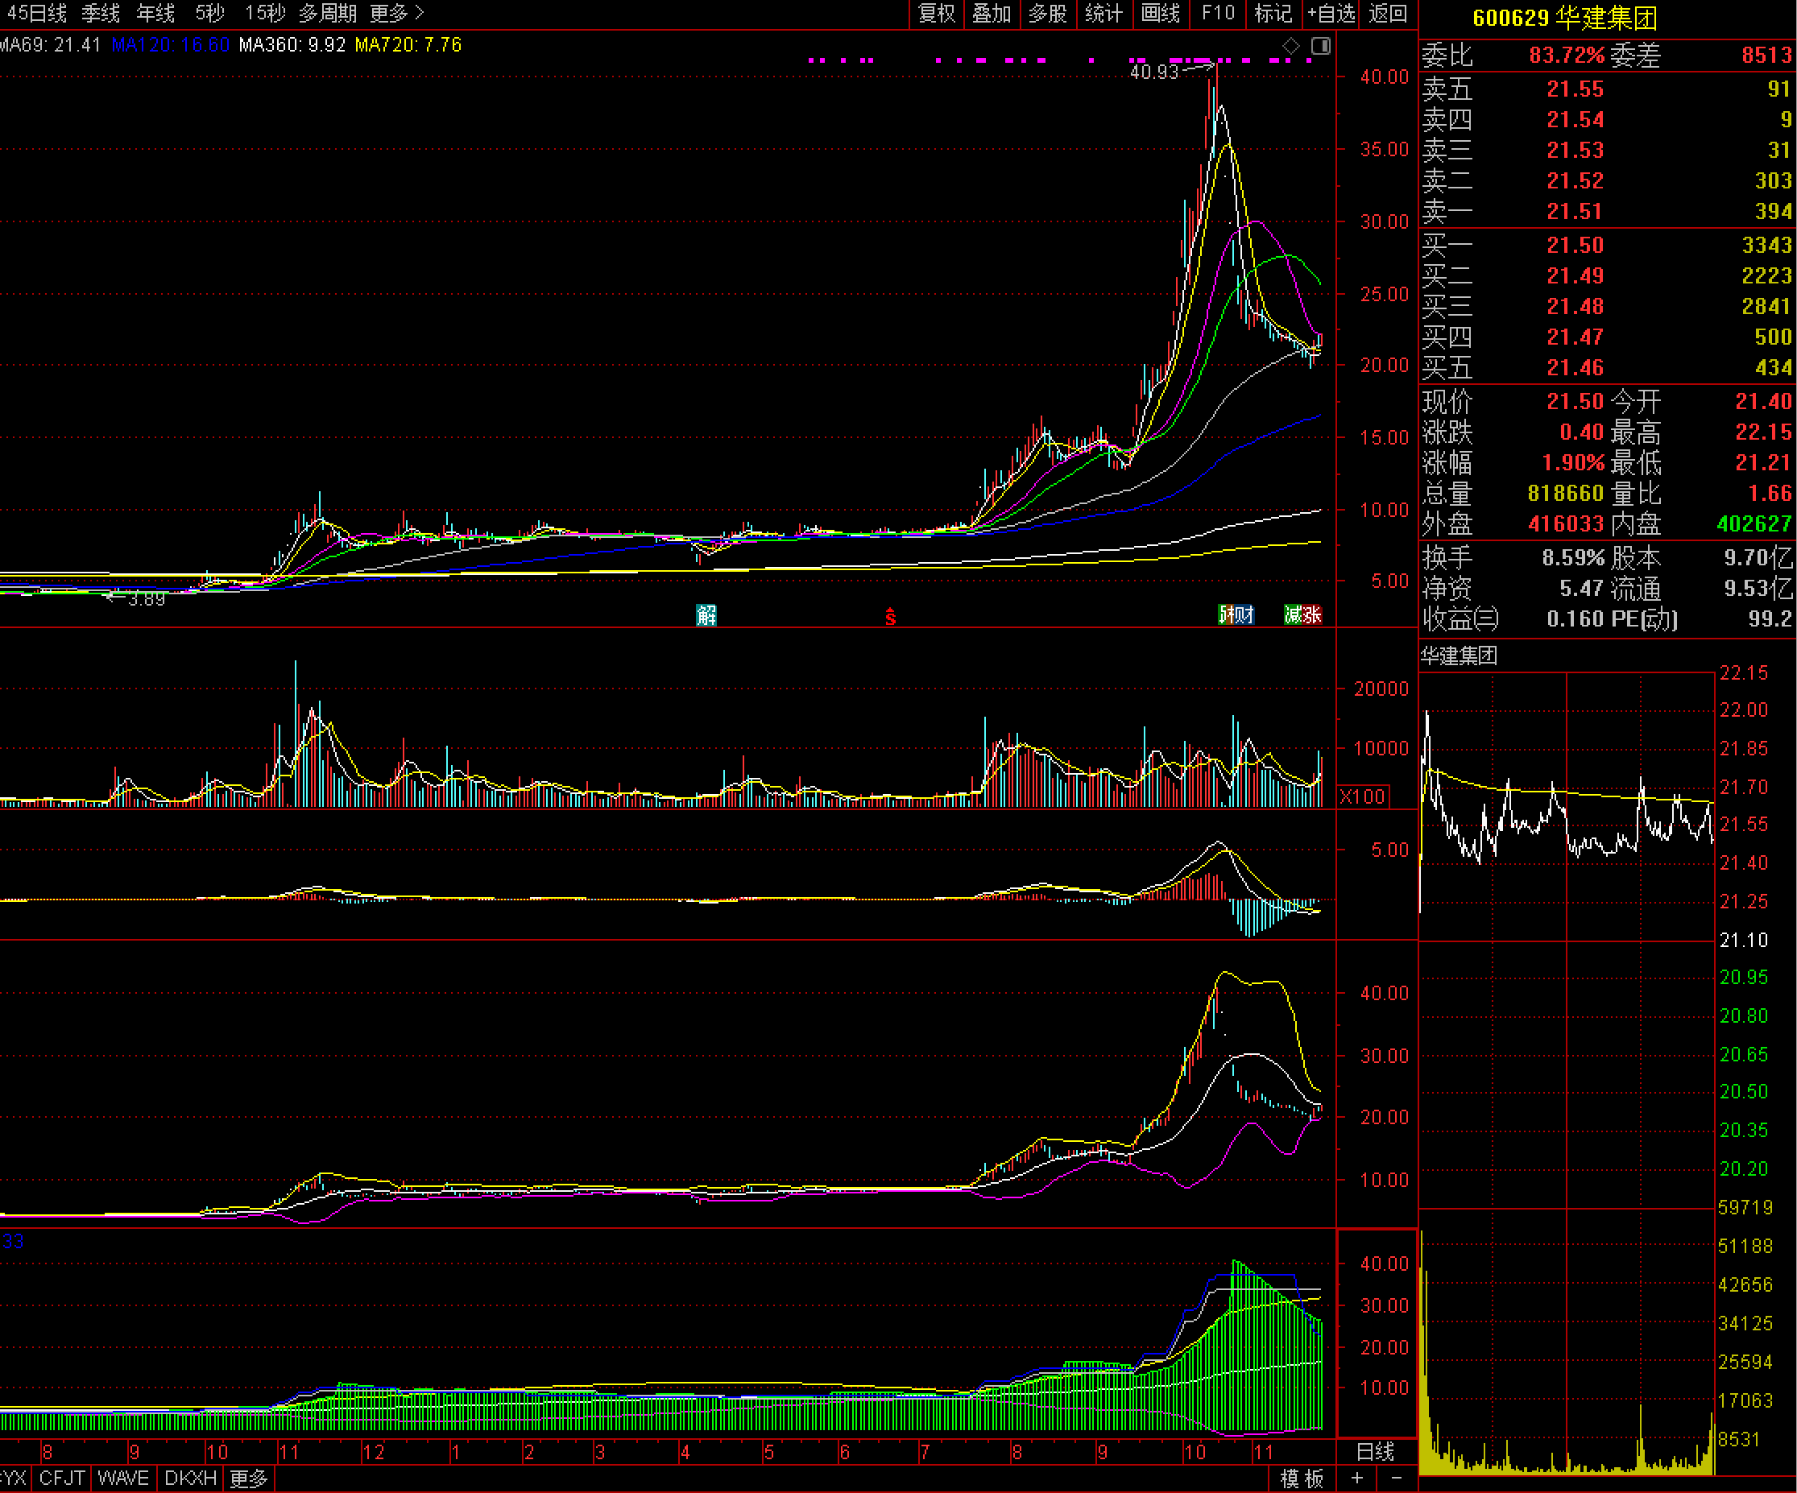The width and height of the screenshot is (1797, 1493).
Task: Zoom out the chart with the minus button
Action: pos(1397,1478)
